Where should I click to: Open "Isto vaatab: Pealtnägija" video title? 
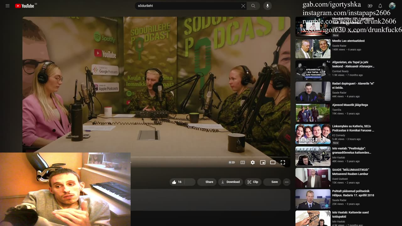click(352, 150)
